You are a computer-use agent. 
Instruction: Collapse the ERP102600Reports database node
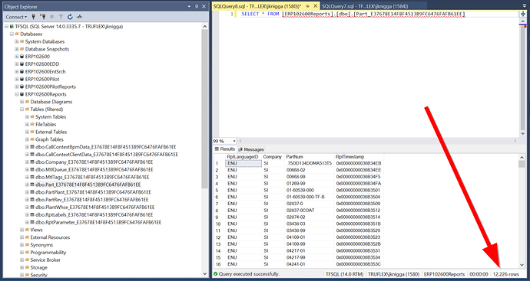[17, 94]
